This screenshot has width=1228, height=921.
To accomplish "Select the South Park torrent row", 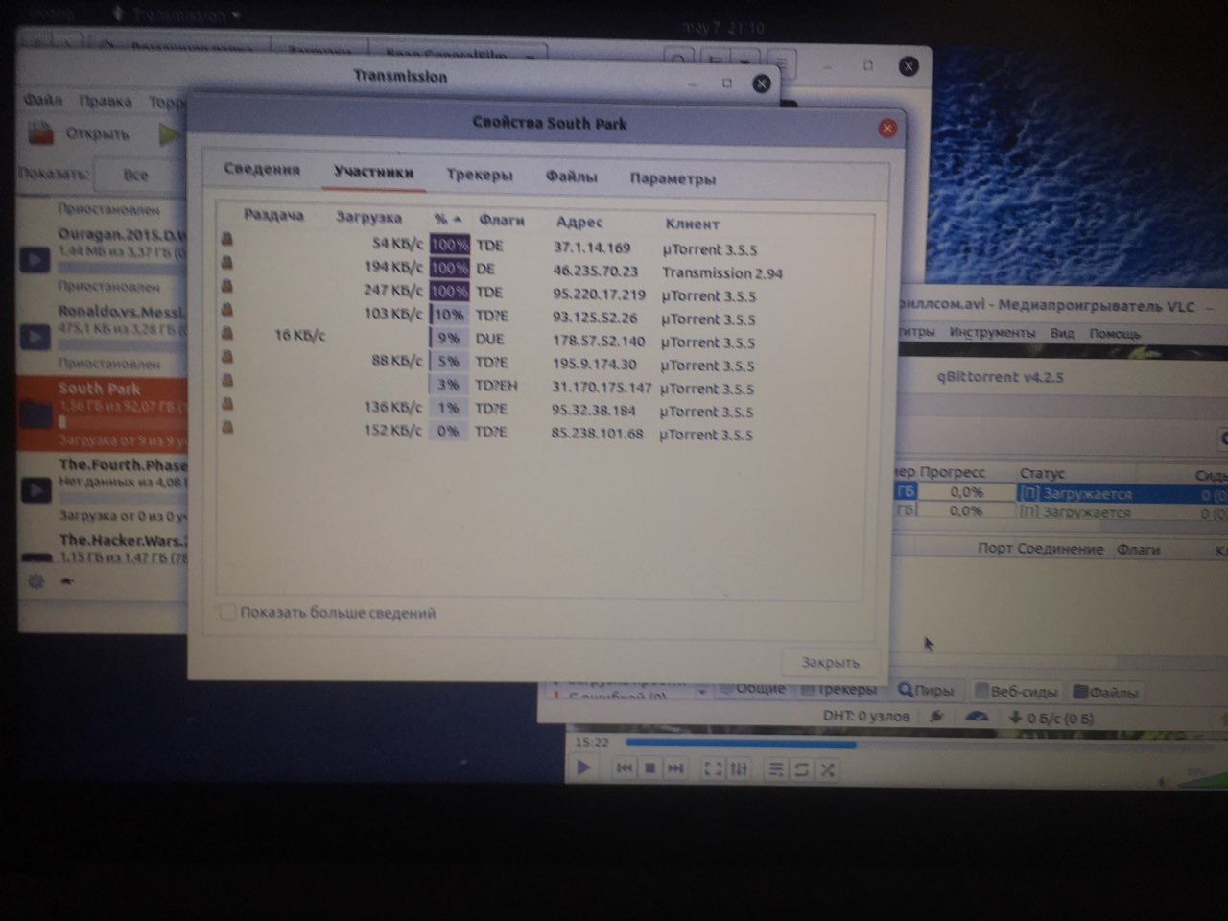I will (102, 413).
